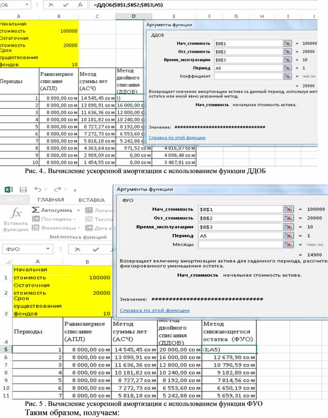The height and width of the screenshot is (418, 328).
Task: Focus the Нач_стоимость field in ФУО dialog
Action: (x=240, y=209)
